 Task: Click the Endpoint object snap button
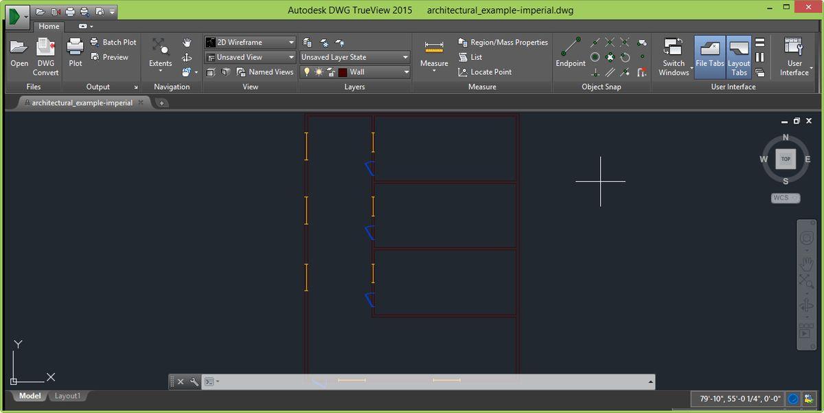571,52
